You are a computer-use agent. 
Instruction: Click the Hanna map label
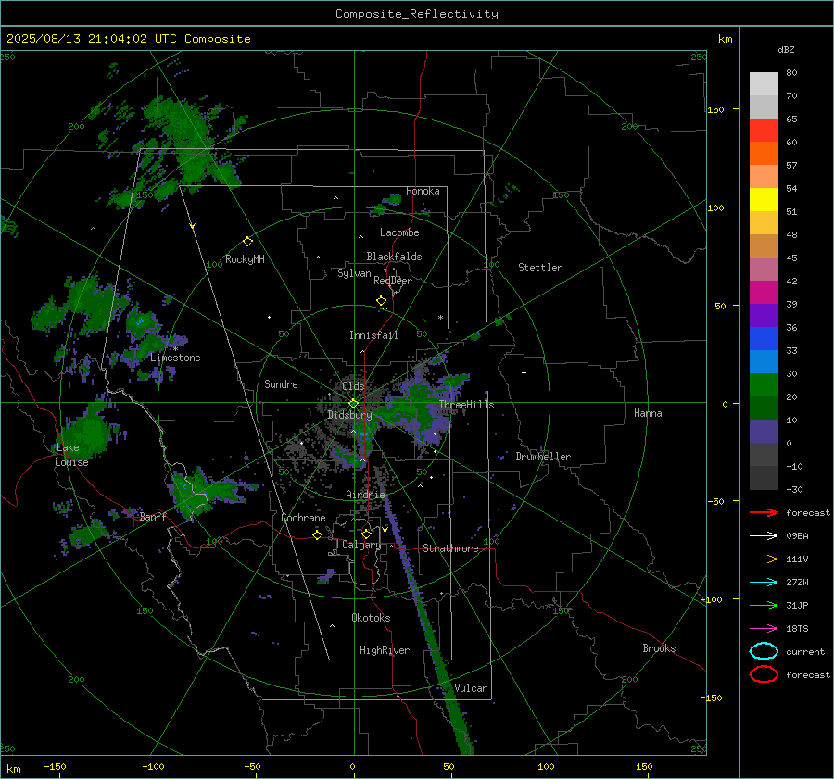[648, 413]
